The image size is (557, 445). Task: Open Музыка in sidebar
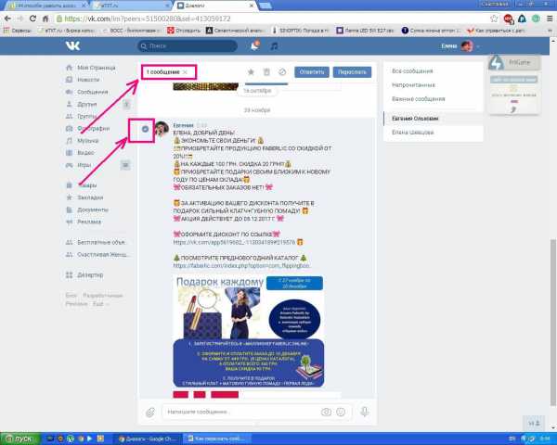(x=83, y=141)
